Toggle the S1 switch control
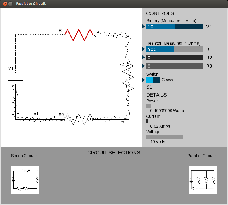This screenshot has width=228, height=205. tap(153, 80)
